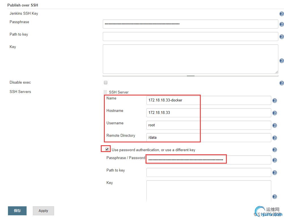Open help for SSH Server Path to key
The image size is (284, 219).
(x=275, y=173)
